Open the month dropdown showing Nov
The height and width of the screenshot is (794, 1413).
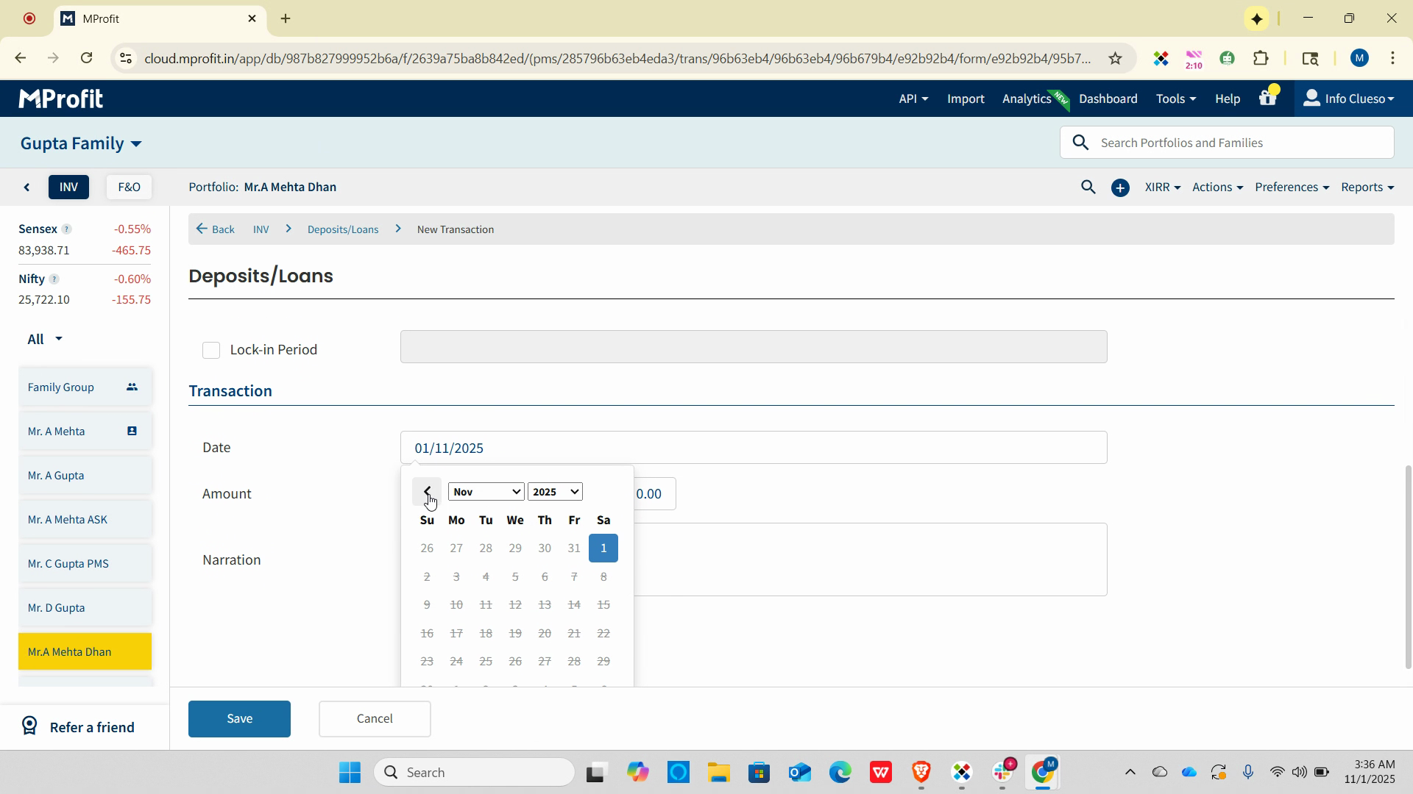click(486, 492)
